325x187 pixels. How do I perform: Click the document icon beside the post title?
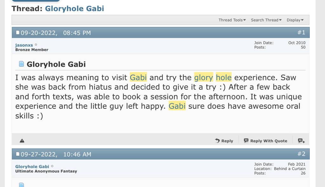(22, 64)
